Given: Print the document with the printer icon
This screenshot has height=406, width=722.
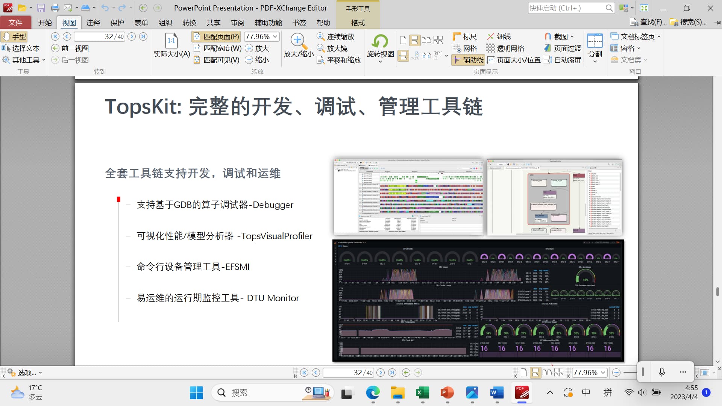Looking at the screenshot, I should 55,8.
